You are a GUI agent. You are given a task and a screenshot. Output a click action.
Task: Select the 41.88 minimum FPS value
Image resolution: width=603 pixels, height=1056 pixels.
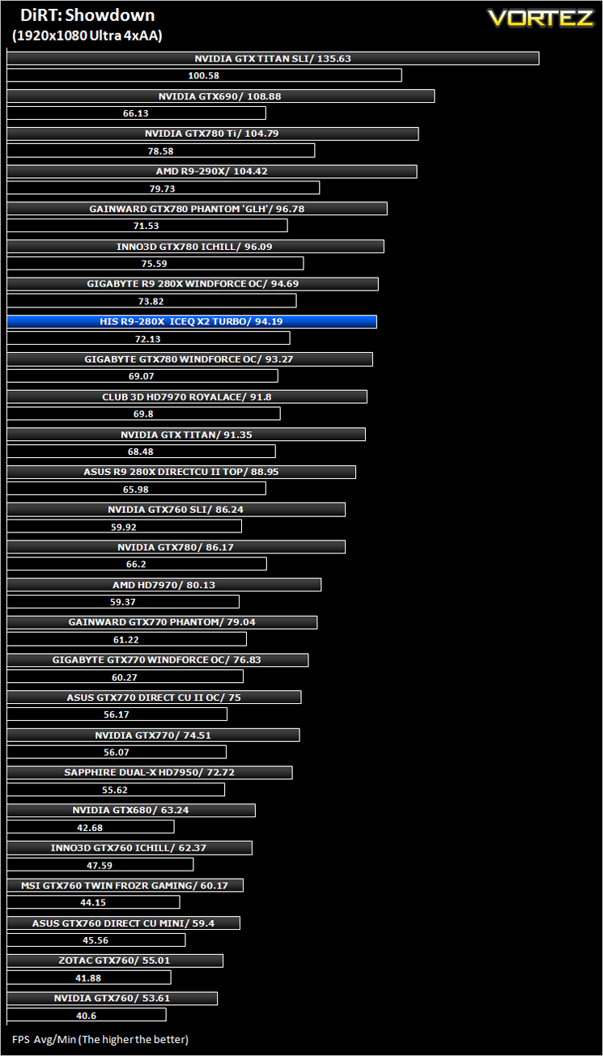89,978
